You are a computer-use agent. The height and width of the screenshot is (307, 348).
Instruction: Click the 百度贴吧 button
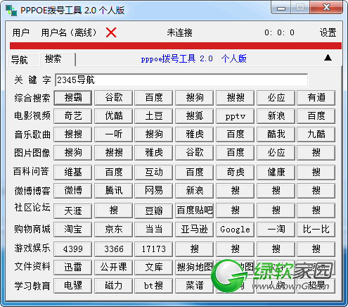pos(195,211)
